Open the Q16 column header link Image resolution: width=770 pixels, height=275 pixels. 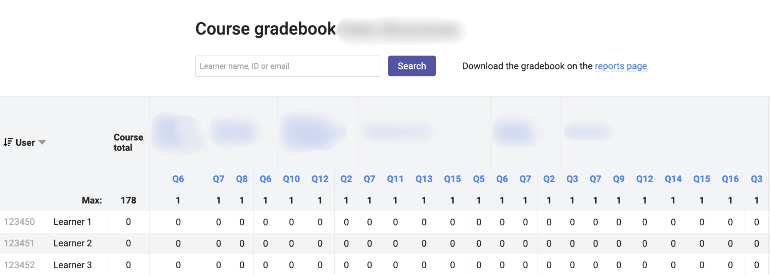coord(730,179)
